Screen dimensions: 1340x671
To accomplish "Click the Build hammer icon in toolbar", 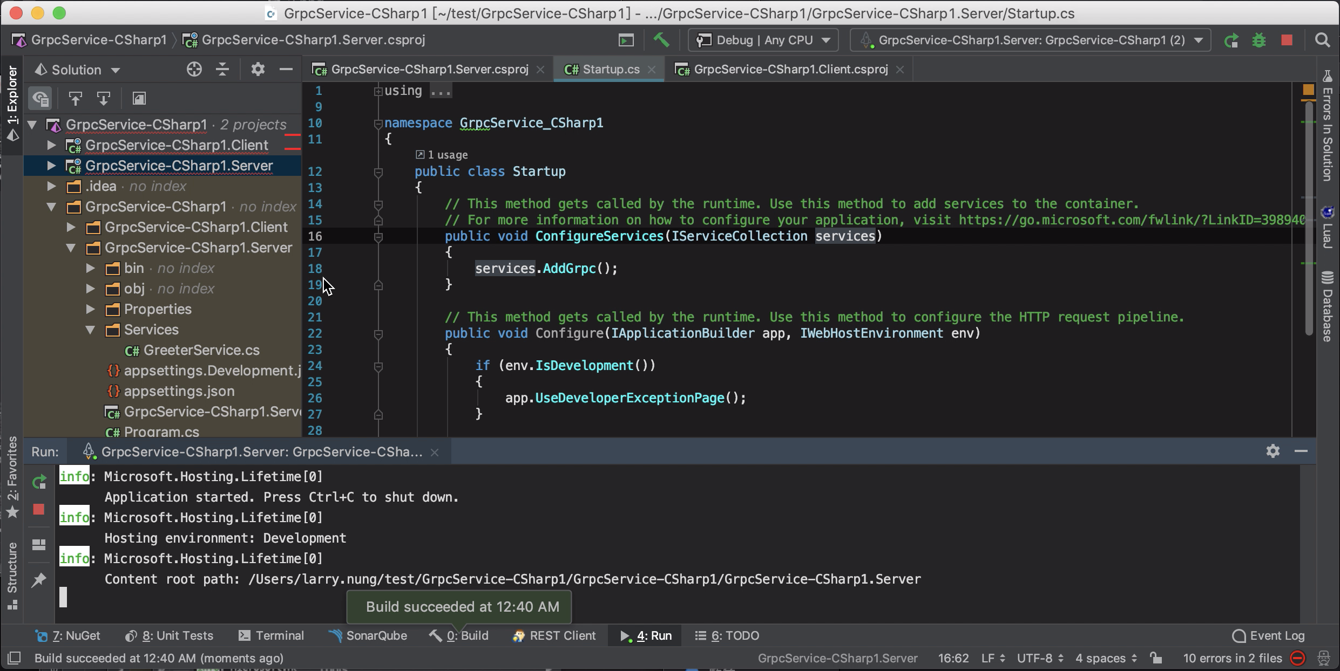I will click(661, 40).
